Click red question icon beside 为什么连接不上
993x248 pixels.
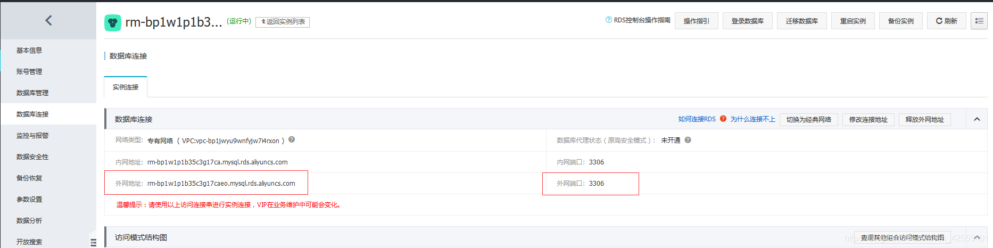pyautogui.click(x=723, y=119)
